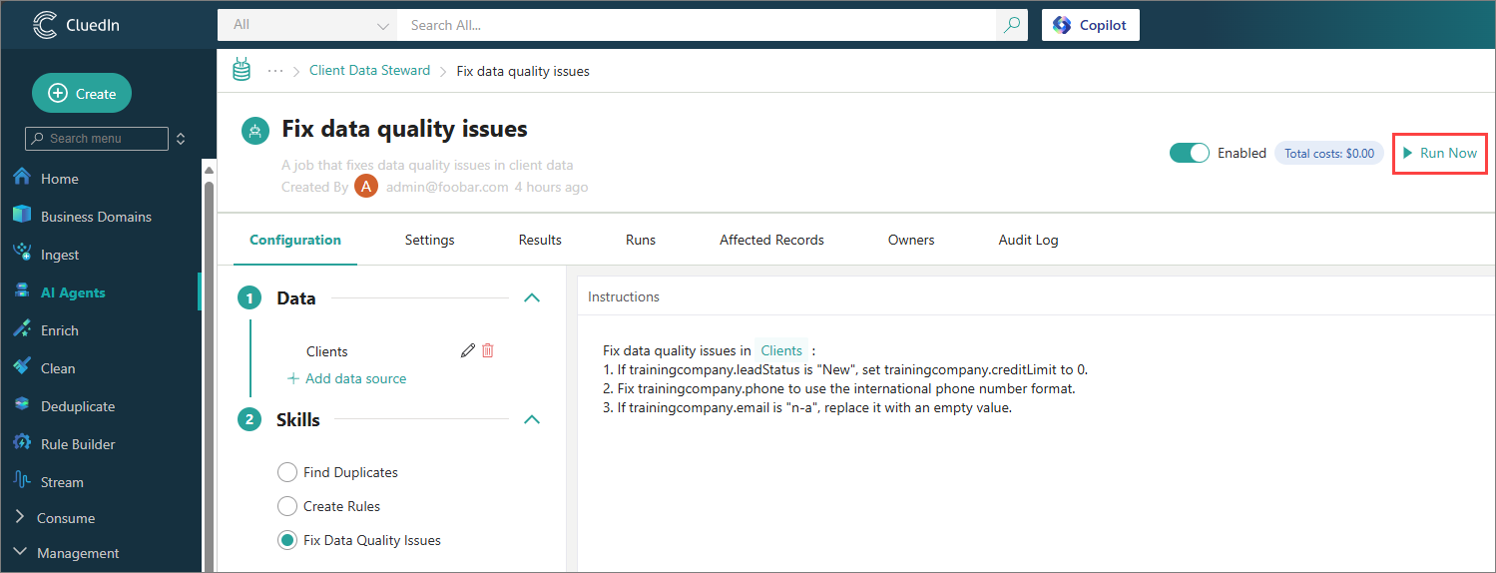The height and width of the screenshot is (573, 1496).
Task: Collapse the Data section chevron
Action: (x=532, y=297)
